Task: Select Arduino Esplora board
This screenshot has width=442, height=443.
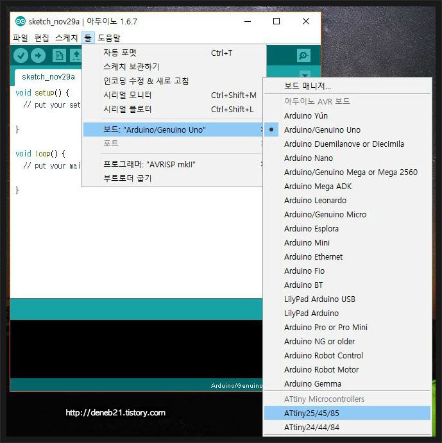Action: (x=347, y=229)
